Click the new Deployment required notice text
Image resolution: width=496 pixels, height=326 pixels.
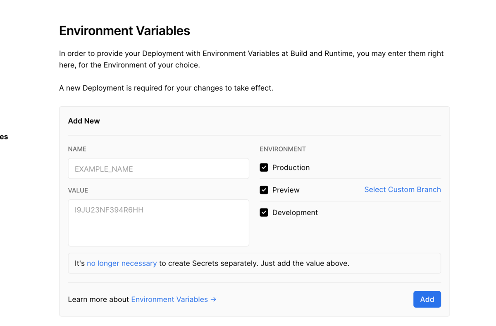coord(166,88)
